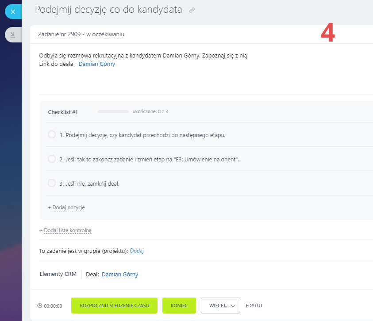Click the 00:00:00 time counter
Image resolution: width=373 pixels, height=321 pixels.
(52, 306)
